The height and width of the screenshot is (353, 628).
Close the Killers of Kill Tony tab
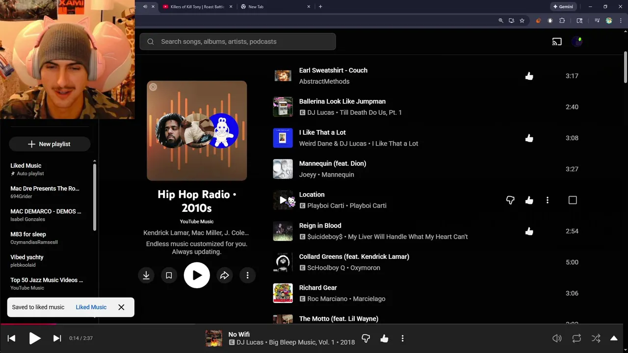[230, 7]
